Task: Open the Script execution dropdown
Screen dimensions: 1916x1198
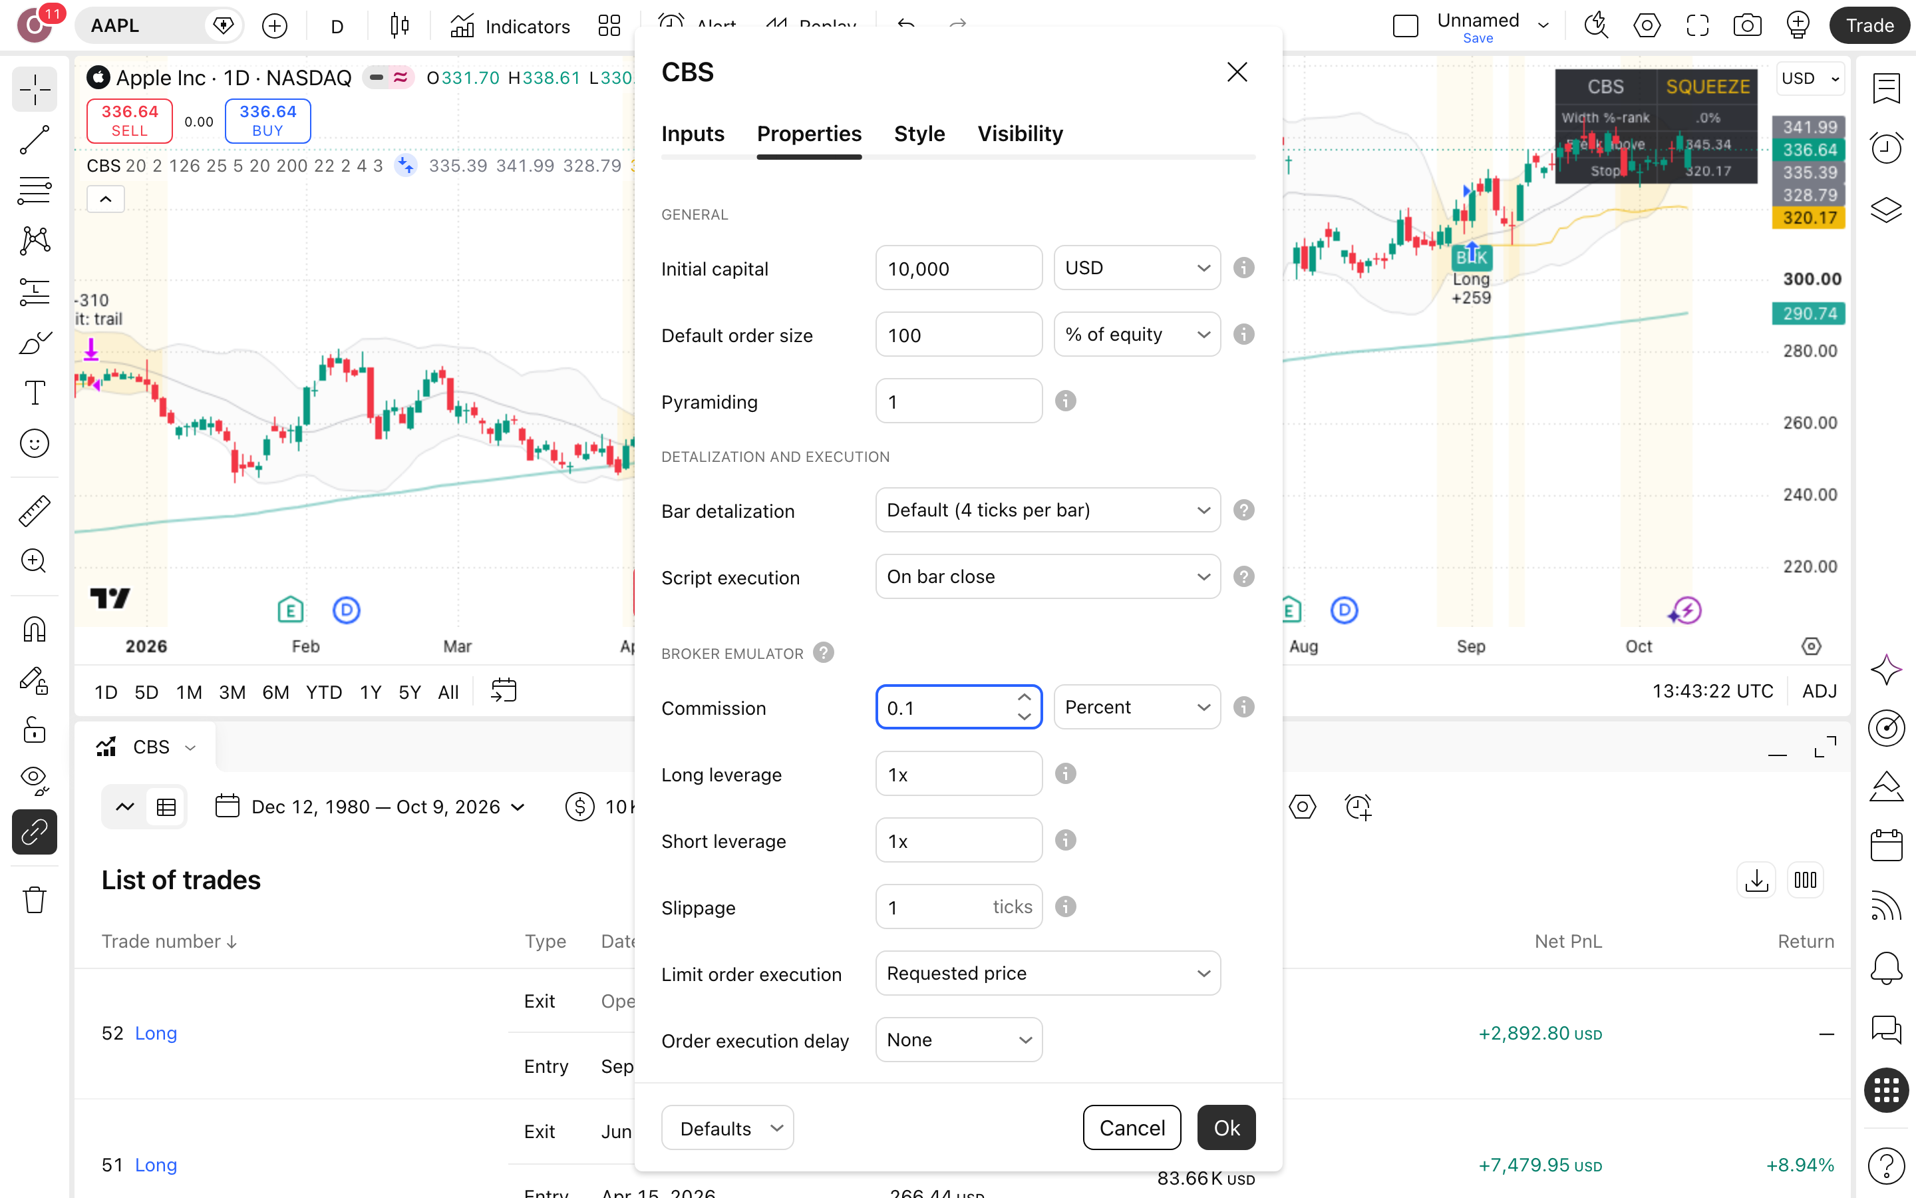Action: (1047, 577)
